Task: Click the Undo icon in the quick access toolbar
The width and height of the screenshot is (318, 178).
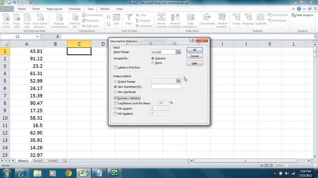Action: pos(14,3)
